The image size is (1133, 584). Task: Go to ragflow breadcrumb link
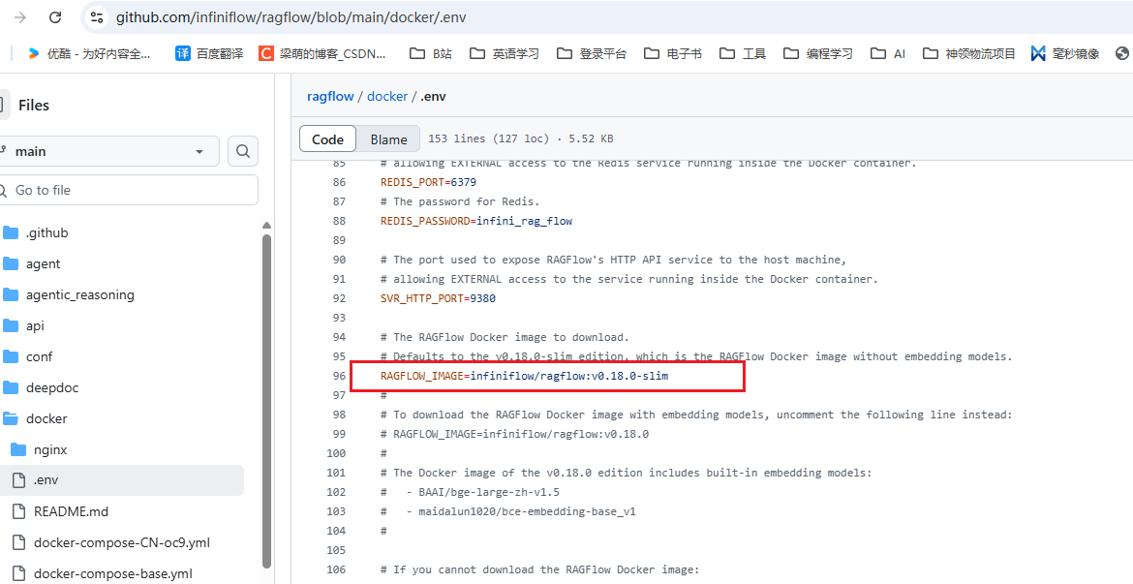coord(330,96)
